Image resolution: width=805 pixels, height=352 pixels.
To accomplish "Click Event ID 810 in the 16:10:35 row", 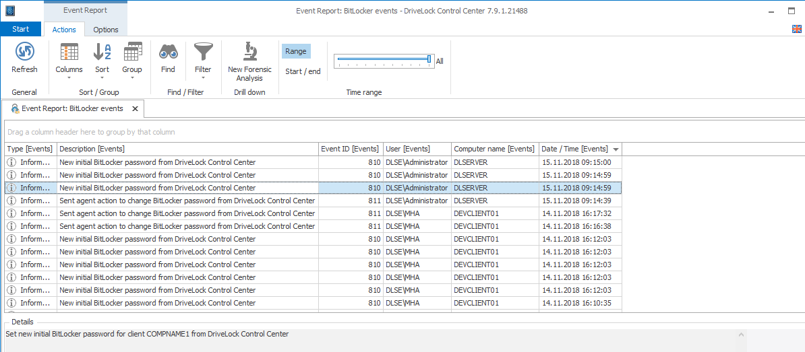I will pyautogui.click(x=351, y=304).
